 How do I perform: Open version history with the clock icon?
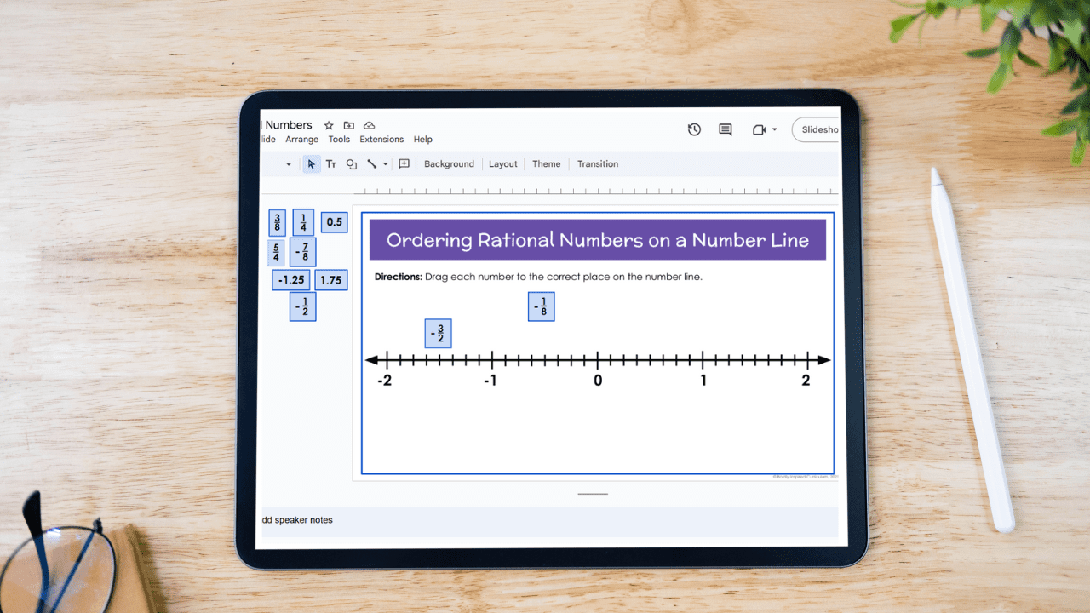tap(694, 129)
